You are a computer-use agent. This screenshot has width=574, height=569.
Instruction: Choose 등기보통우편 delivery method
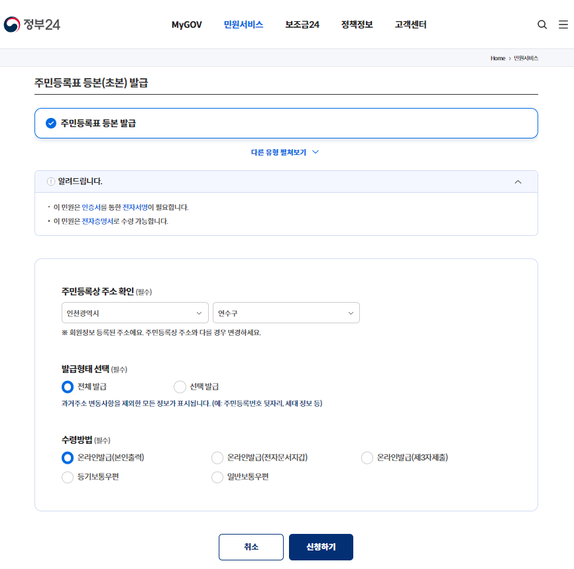tap(68, 477)
